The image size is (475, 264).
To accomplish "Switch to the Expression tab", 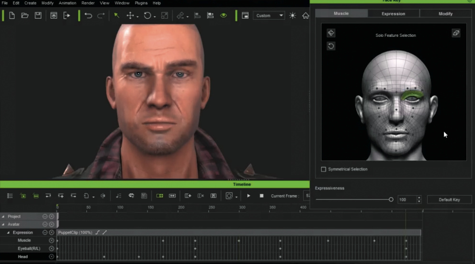I will click(x=393, y=13).
